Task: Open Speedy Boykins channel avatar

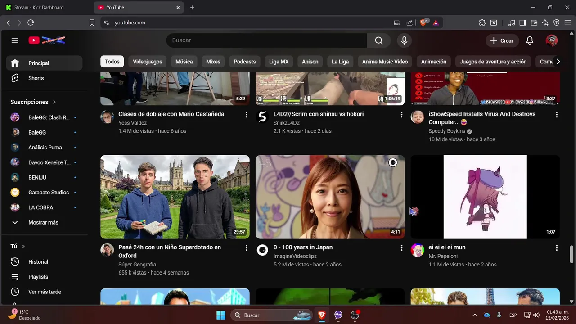Action: pos(418,117)
